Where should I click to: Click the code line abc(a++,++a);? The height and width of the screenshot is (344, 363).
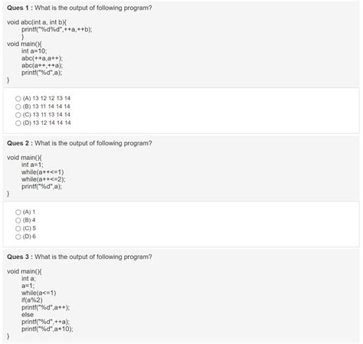tap(42, 65)
